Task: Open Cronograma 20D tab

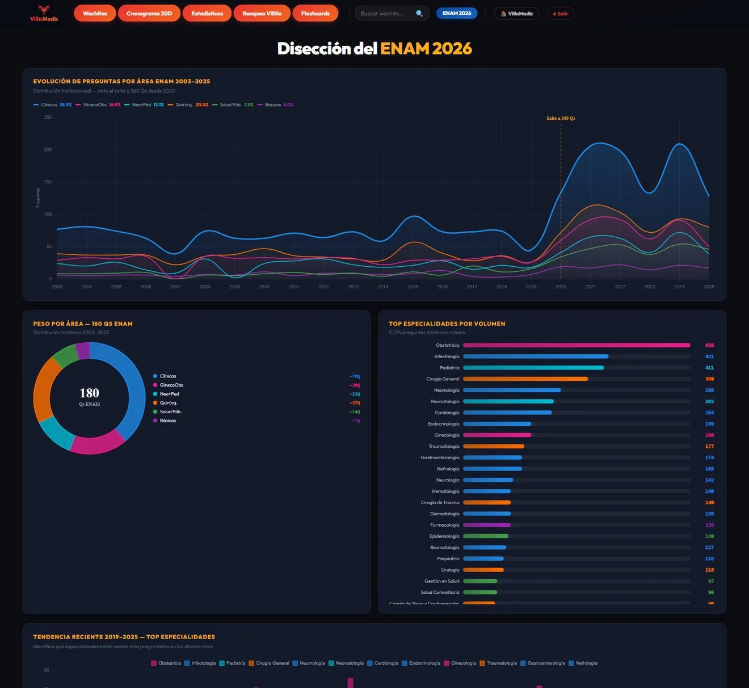Action: [x=149, y=13]
